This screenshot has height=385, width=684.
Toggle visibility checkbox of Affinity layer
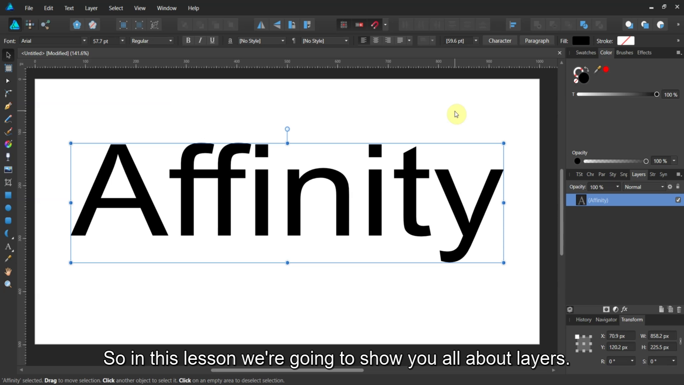pyautogui.click(x=678, y=200)
